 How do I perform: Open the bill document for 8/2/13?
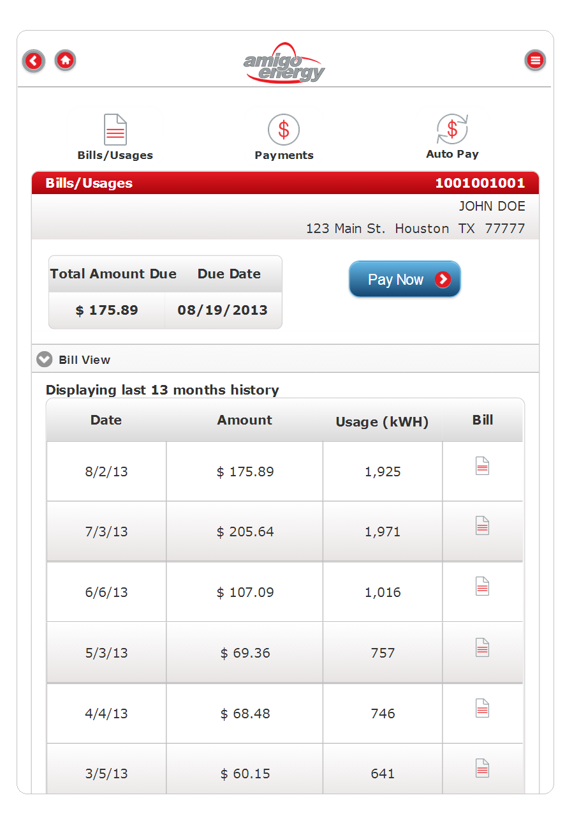483,466
